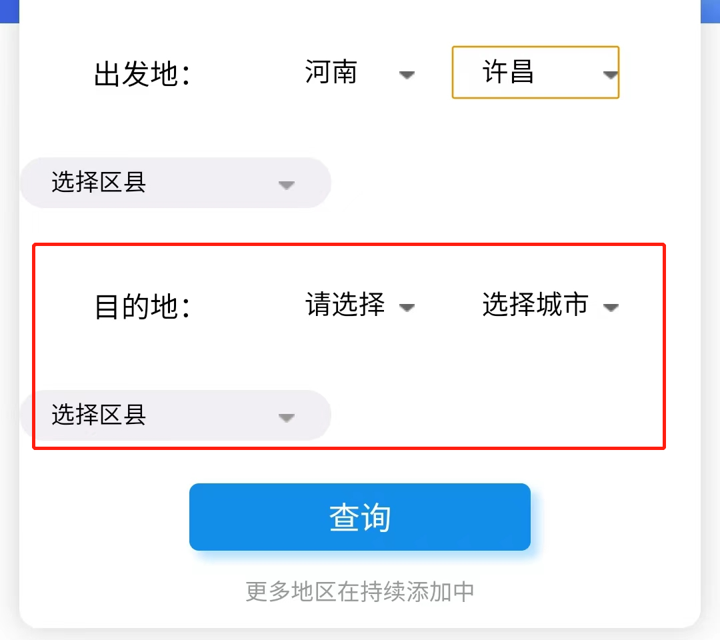Screen dimensions: 720x640
Task: Click the blue header strip at top-left corner
Action: coord(9,11)
